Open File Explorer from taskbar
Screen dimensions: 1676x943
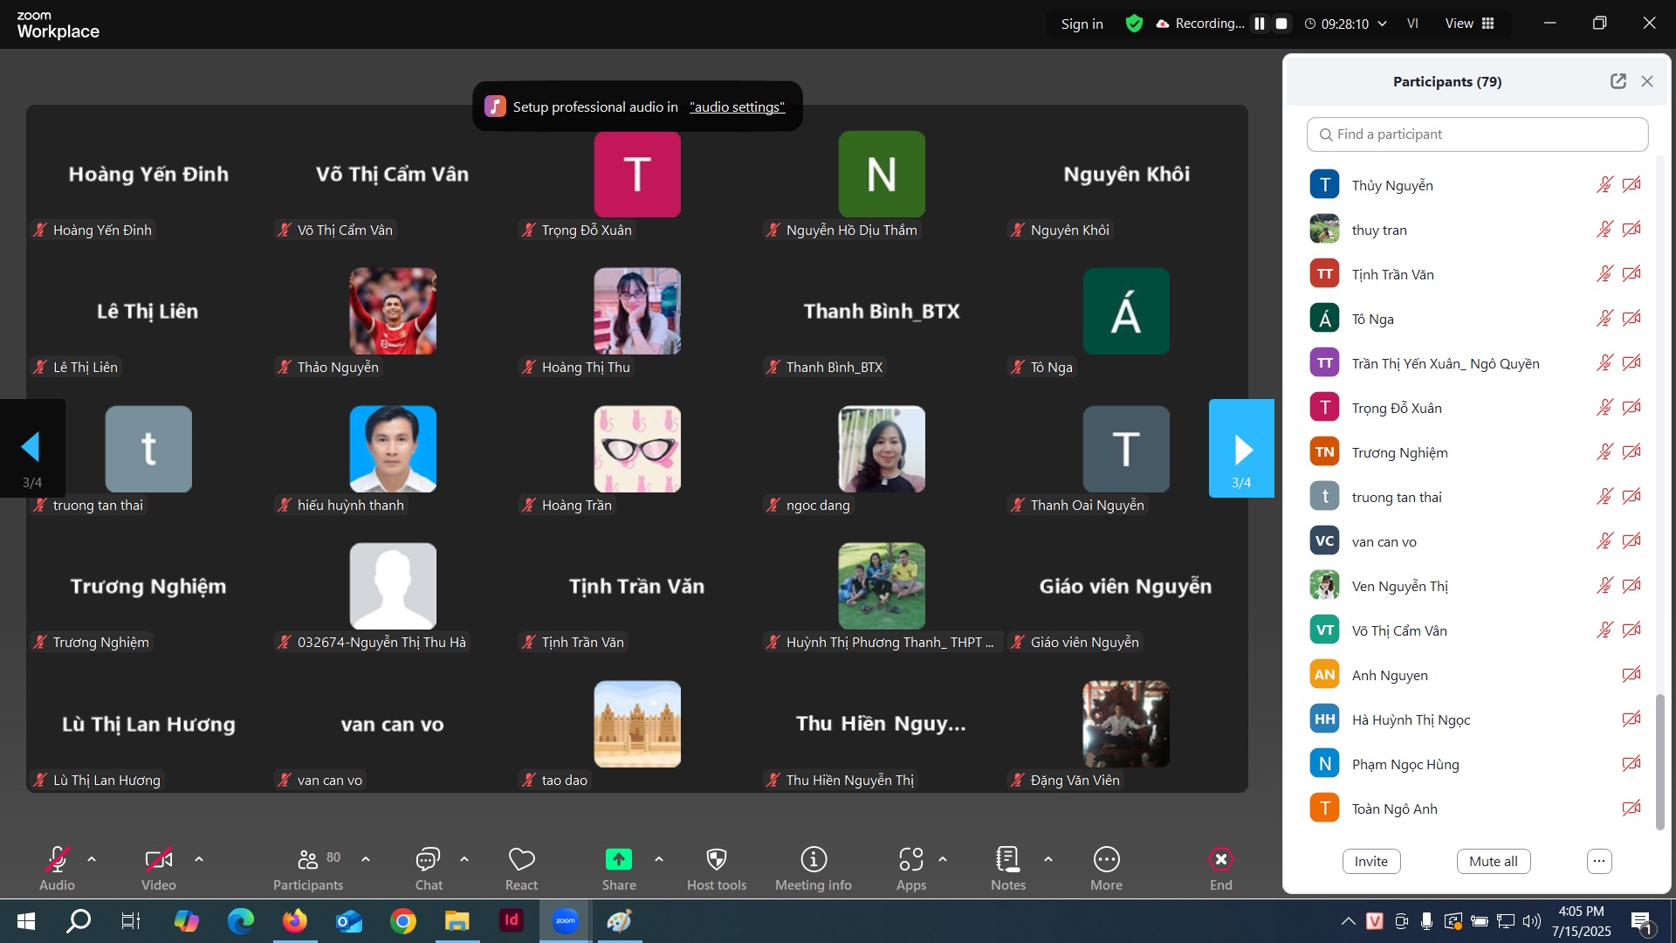tap(457, 920)
